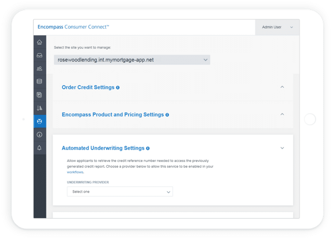
Task: Toggle the Order Credit Settings chevron
Action: 282,87
